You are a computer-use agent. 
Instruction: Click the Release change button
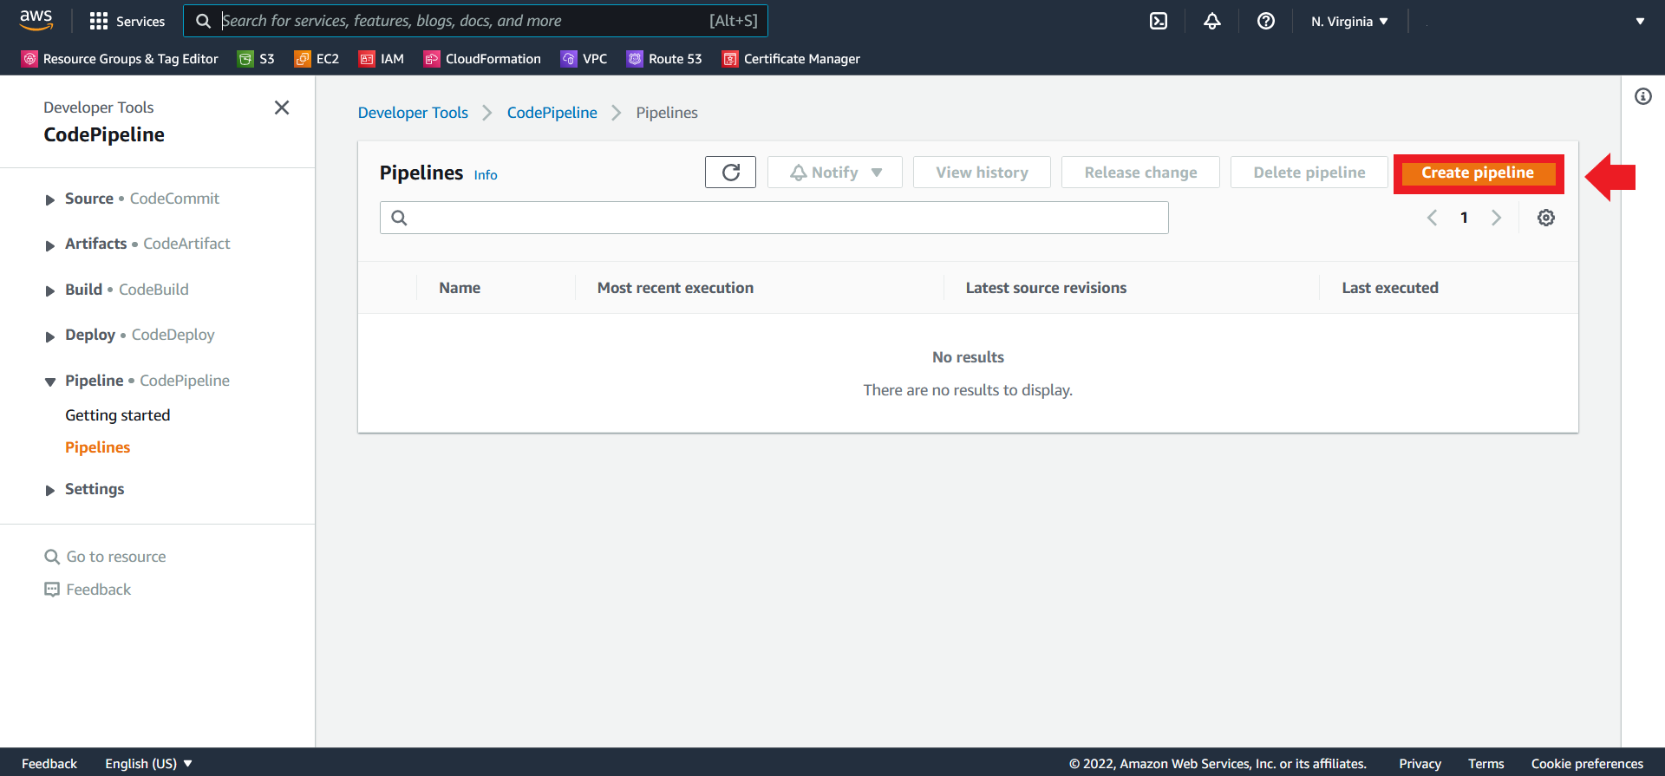coord(1140,172)
